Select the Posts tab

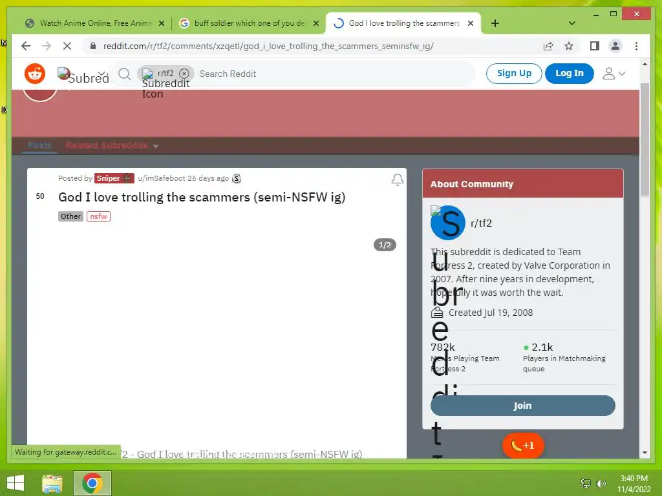tap(39, 145)
